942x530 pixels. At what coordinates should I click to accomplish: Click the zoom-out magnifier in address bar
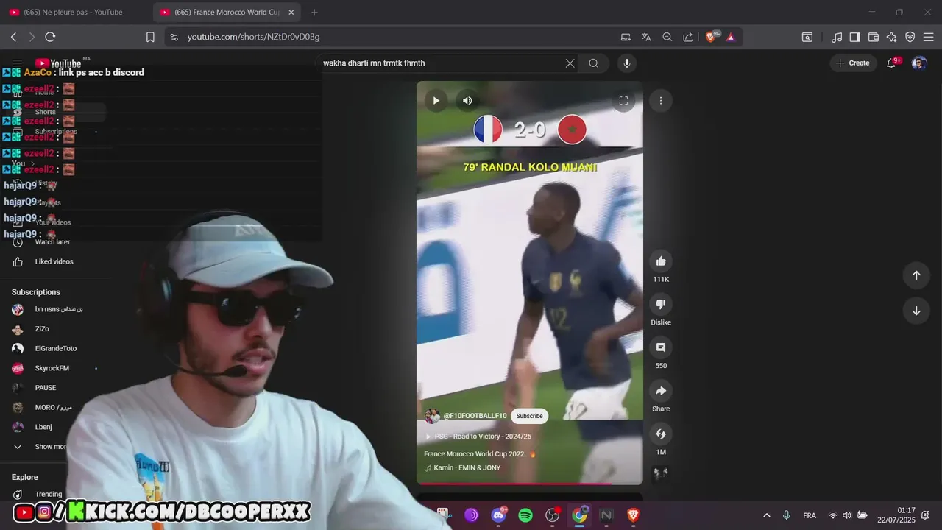(667, 37)
